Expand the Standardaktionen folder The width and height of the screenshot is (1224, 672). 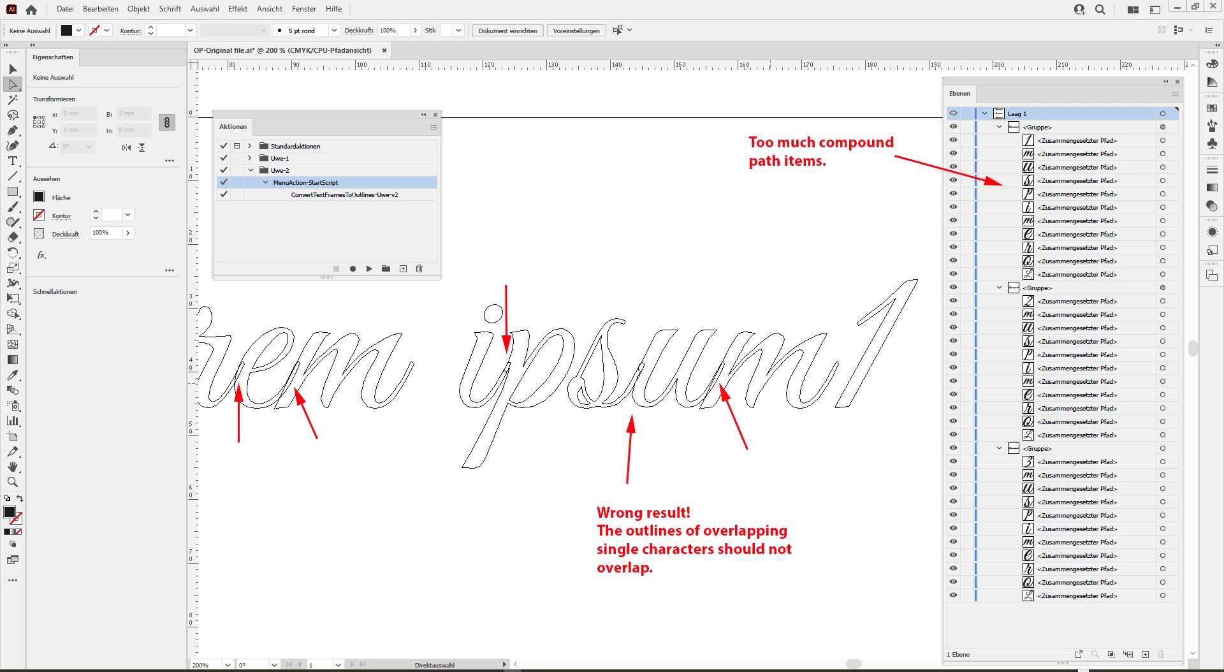tap(250, 146)
